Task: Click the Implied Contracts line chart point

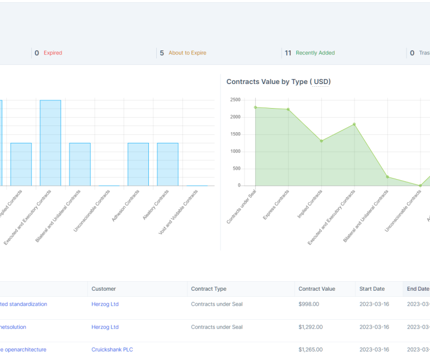Action: click(321, 141)
